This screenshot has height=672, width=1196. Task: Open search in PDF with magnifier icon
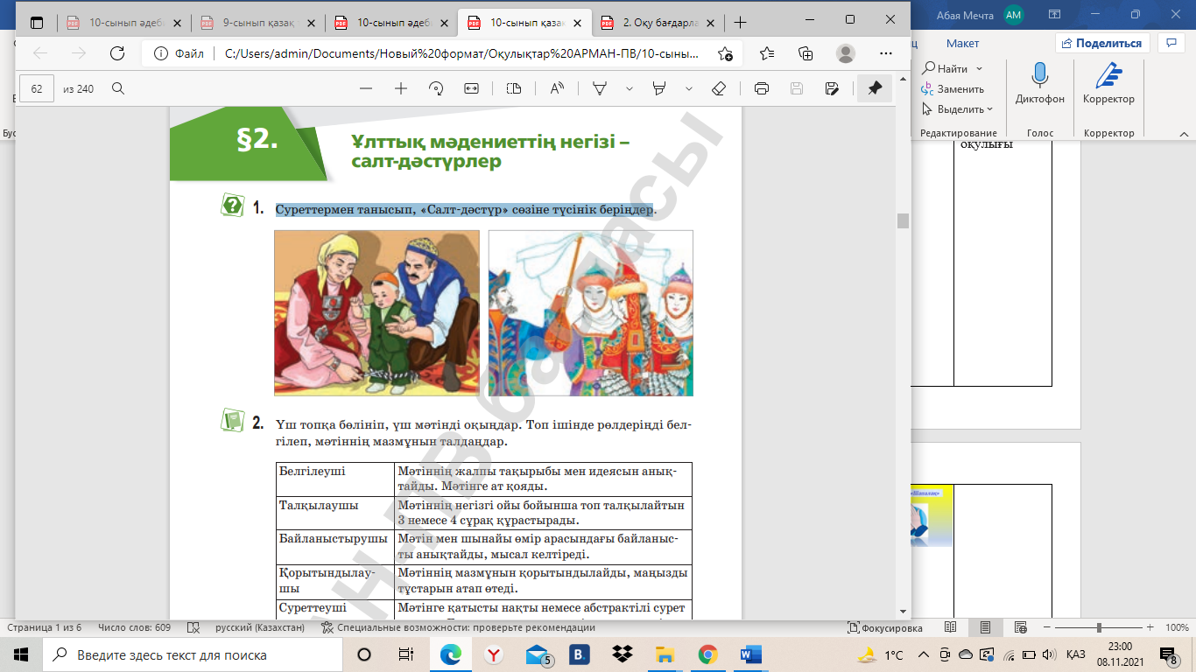118,88
